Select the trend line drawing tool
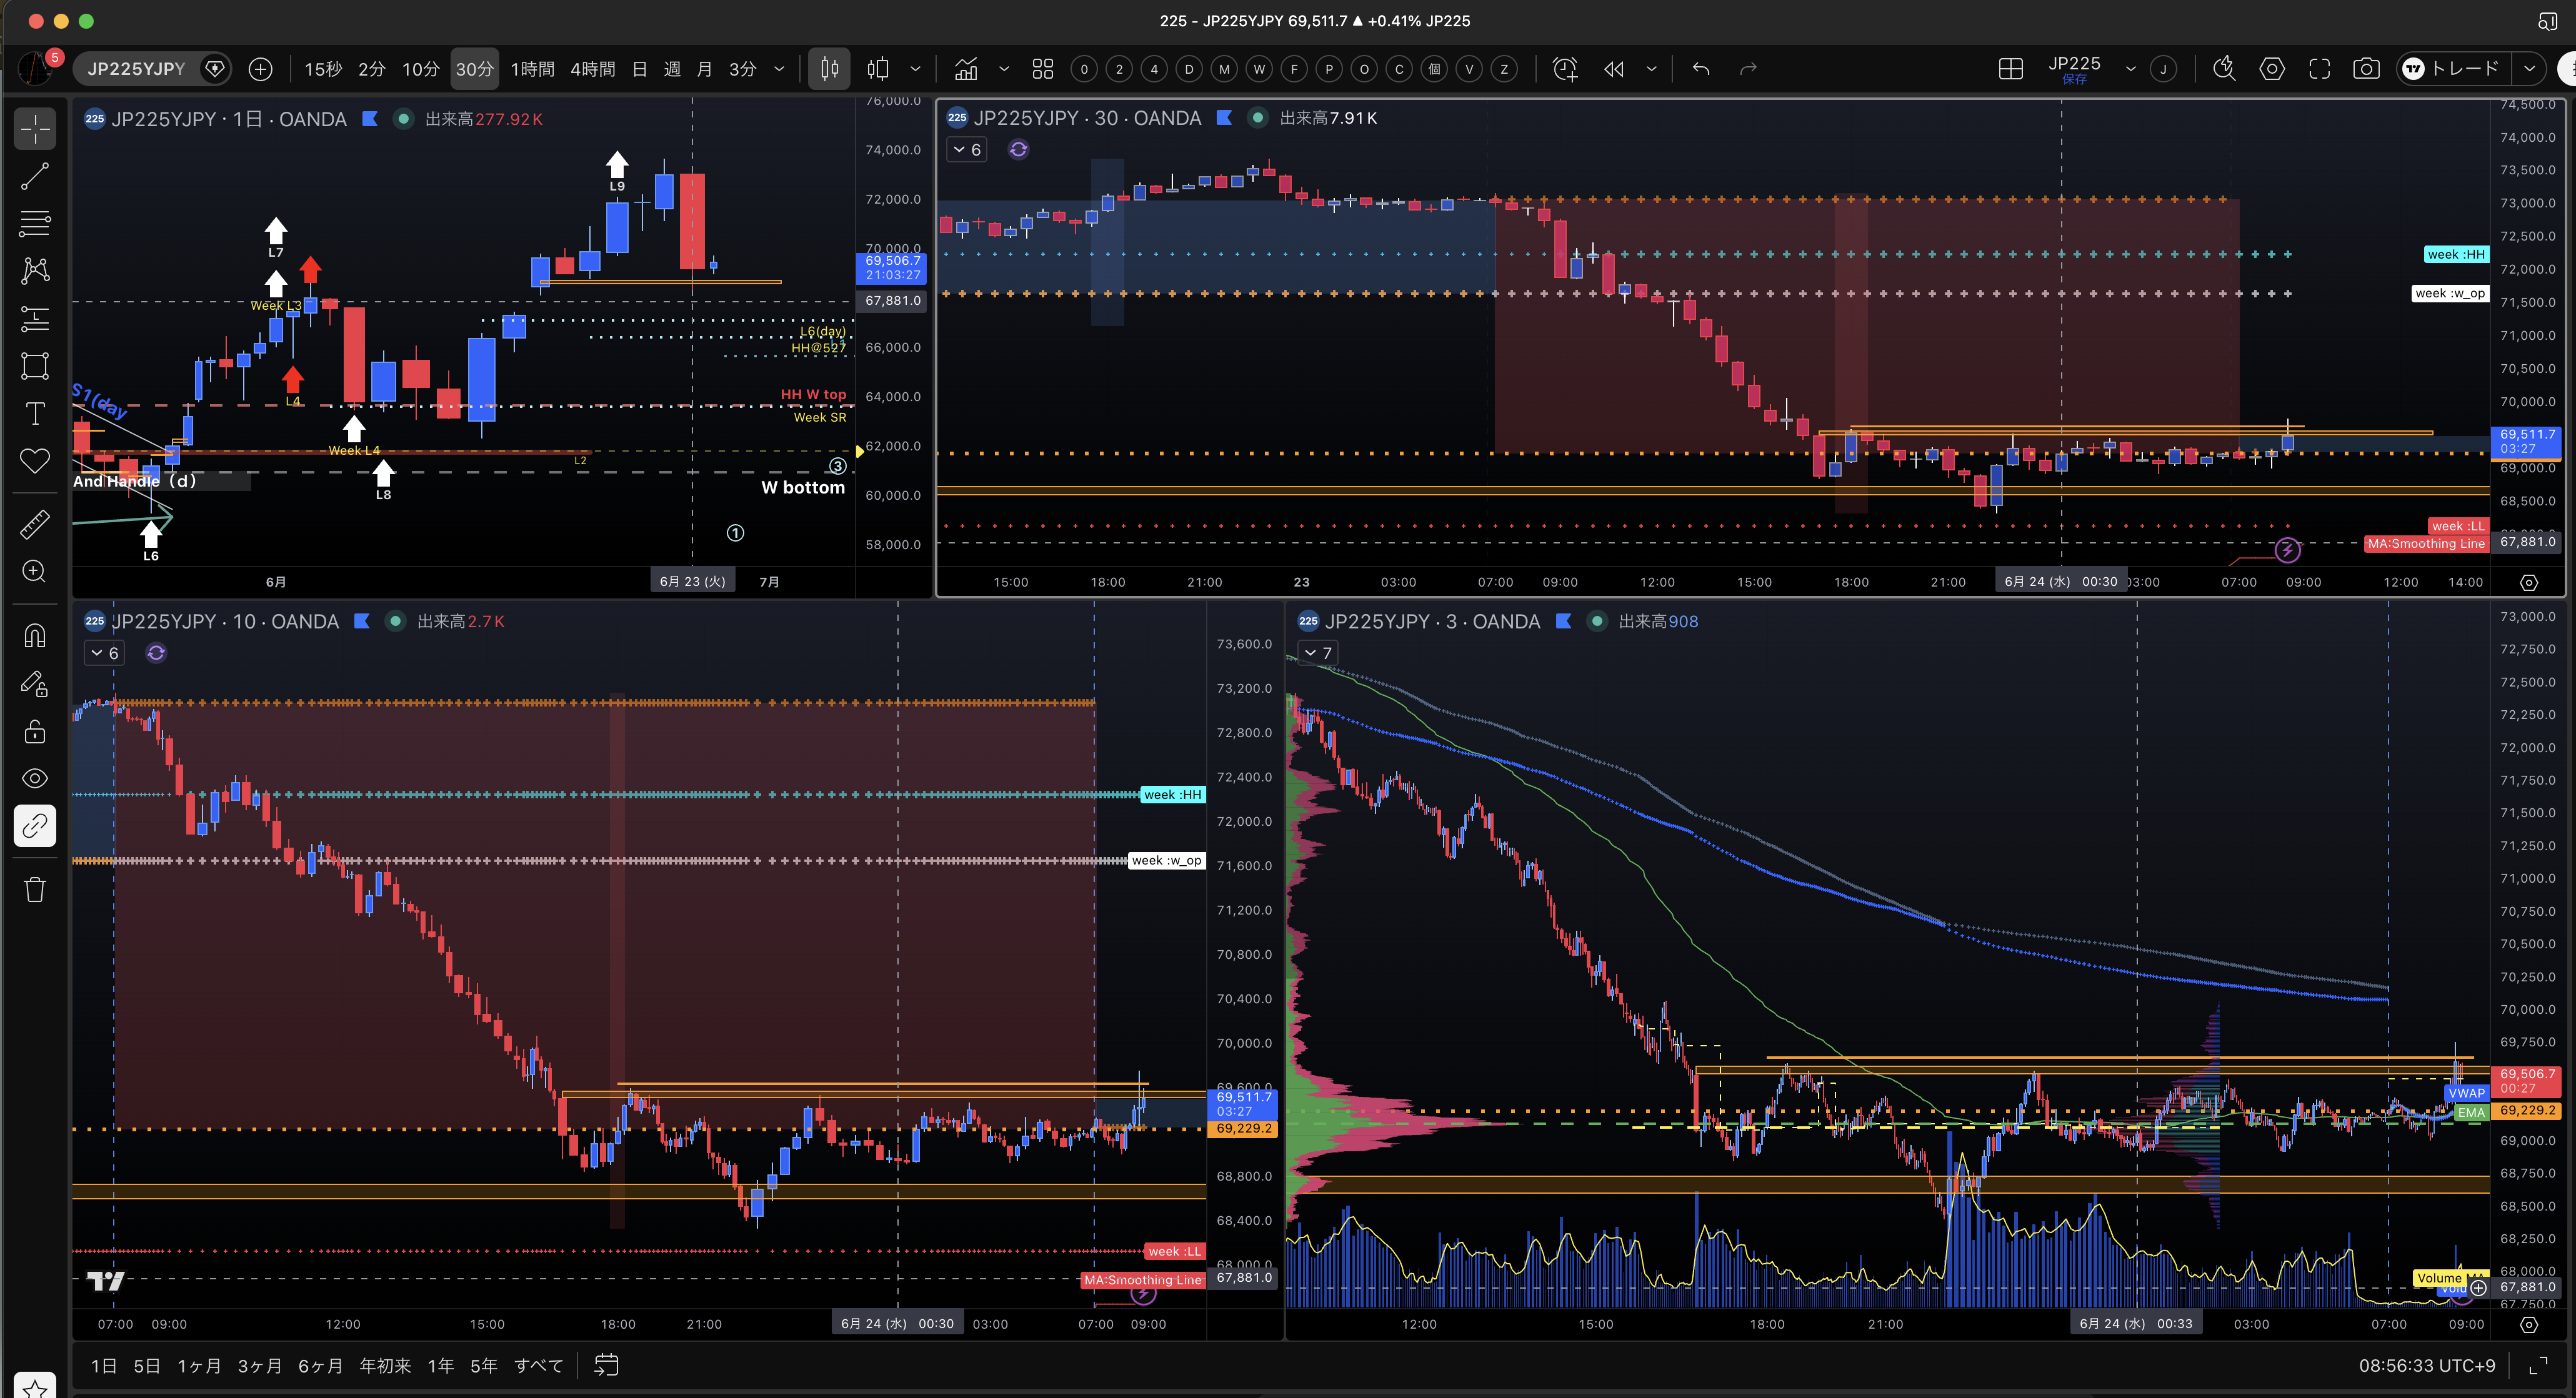This screenshot has width=2576, height=1398. pos(35,177)
